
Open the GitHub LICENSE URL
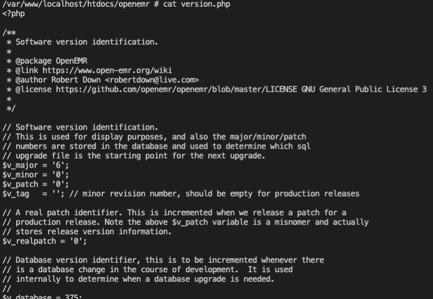click(x=177, y=89)
